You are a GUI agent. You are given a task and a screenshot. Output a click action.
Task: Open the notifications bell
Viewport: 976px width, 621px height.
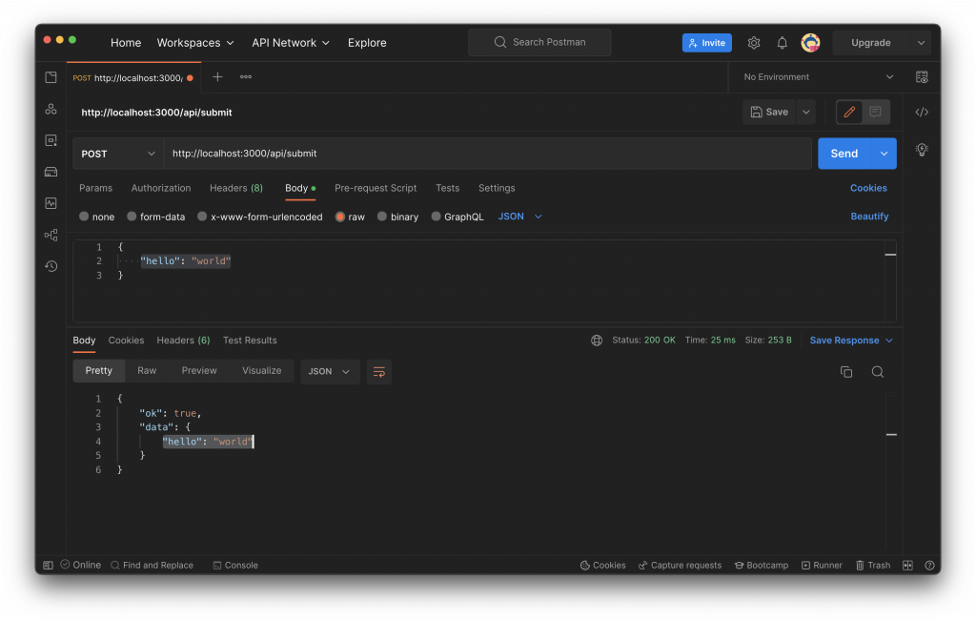782,42
